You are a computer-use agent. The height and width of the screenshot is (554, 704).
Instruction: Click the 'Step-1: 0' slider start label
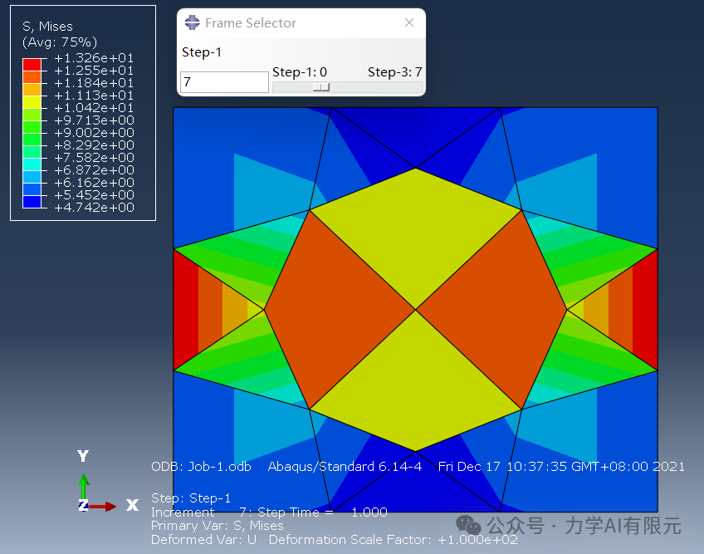(300, 72)
